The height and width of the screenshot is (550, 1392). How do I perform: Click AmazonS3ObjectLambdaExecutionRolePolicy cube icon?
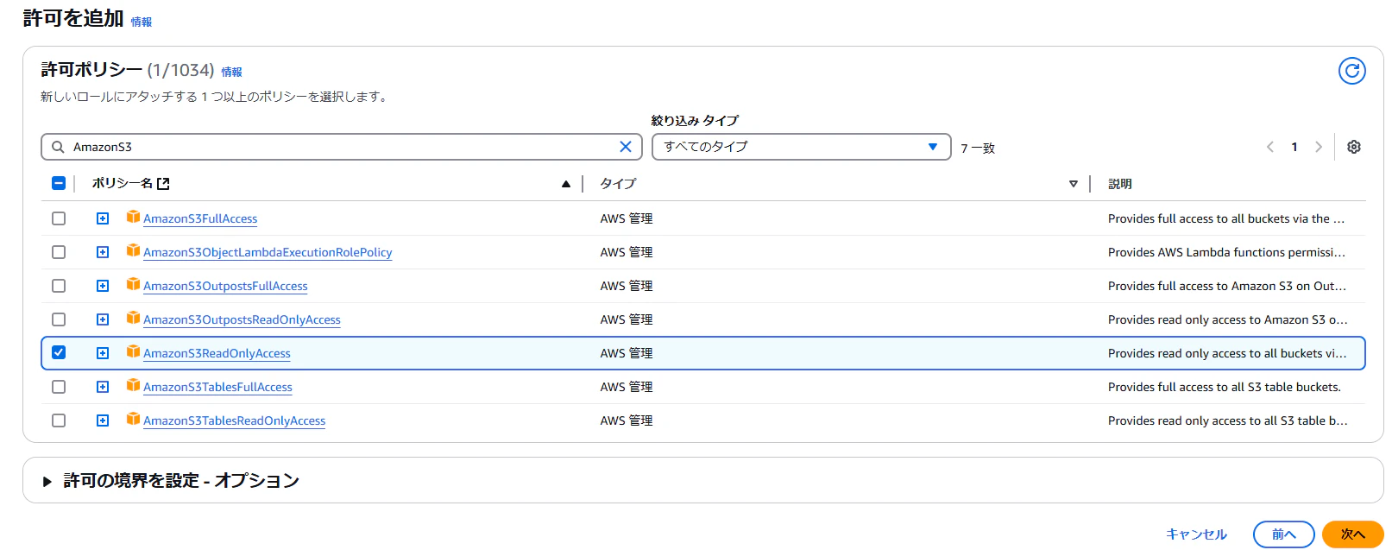133,250
